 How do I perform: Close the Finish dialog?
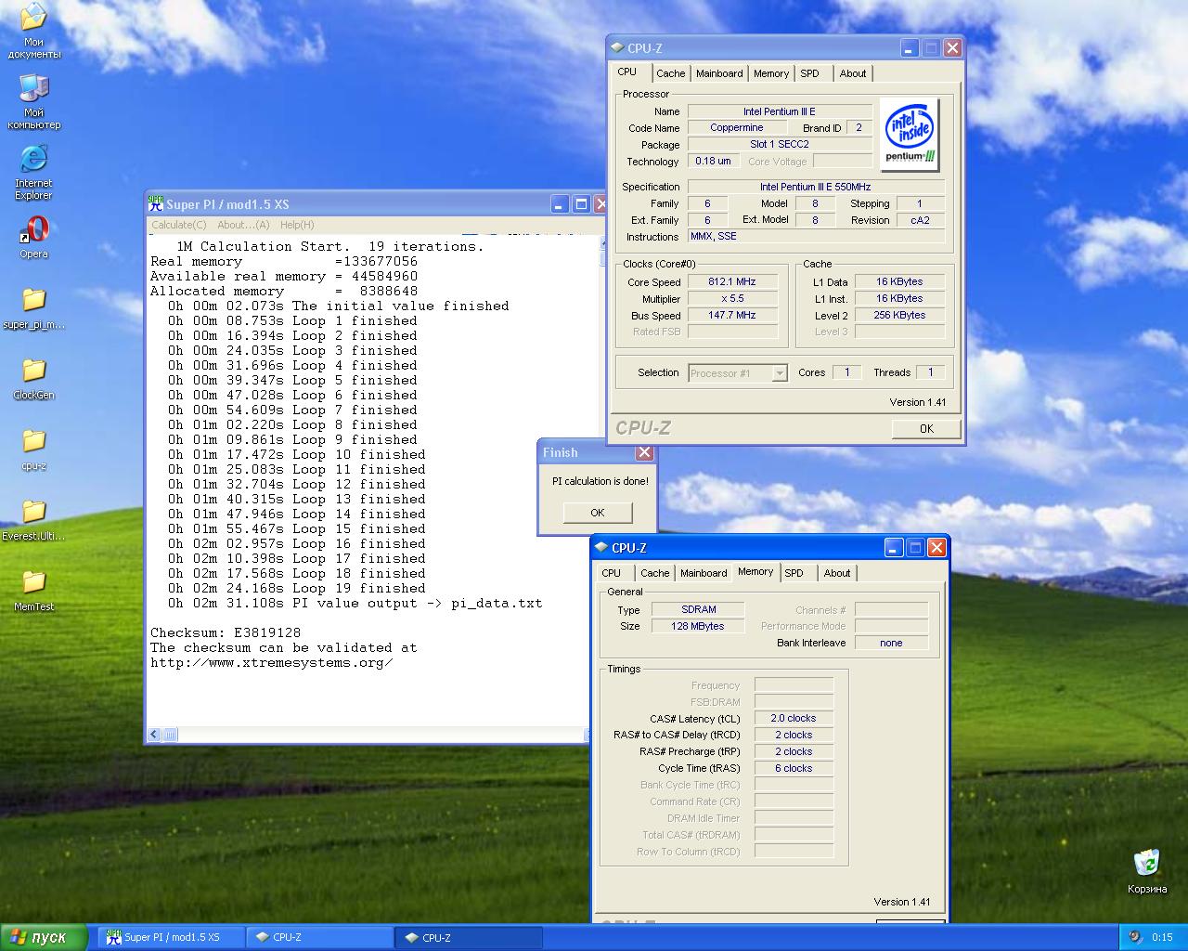click(644, 452)
